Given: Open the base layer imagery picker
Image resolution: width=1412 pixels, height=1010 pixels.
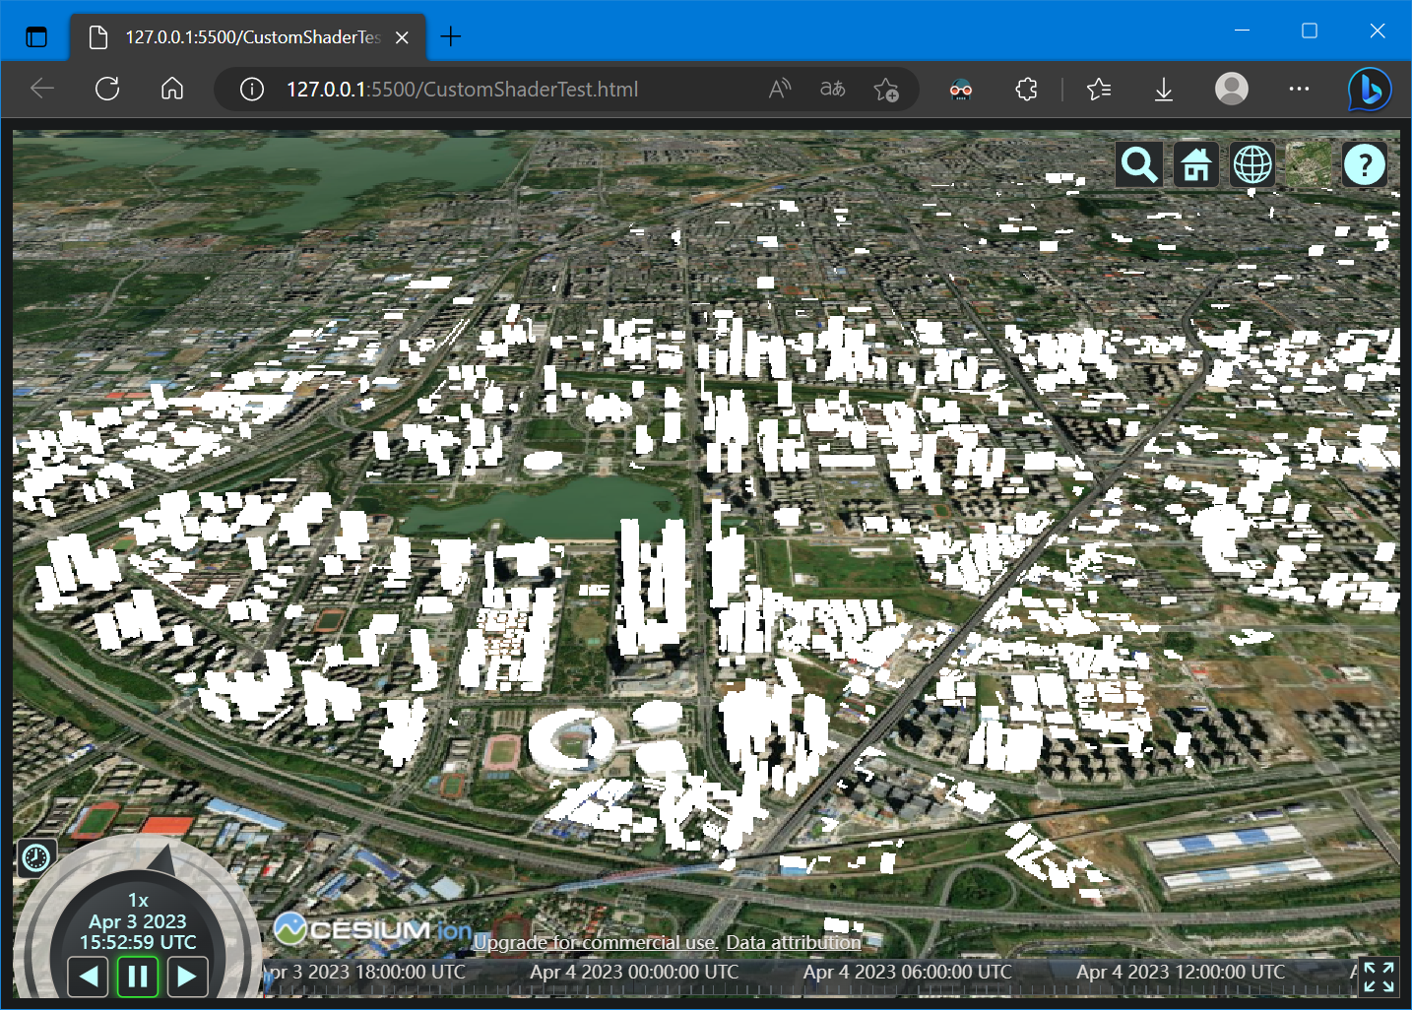Looking at the screenshot, I should coord(1309,165).
